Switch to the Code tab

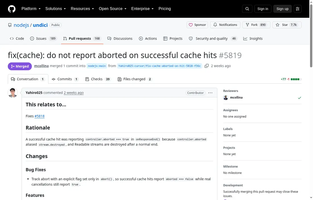(17, 39)
